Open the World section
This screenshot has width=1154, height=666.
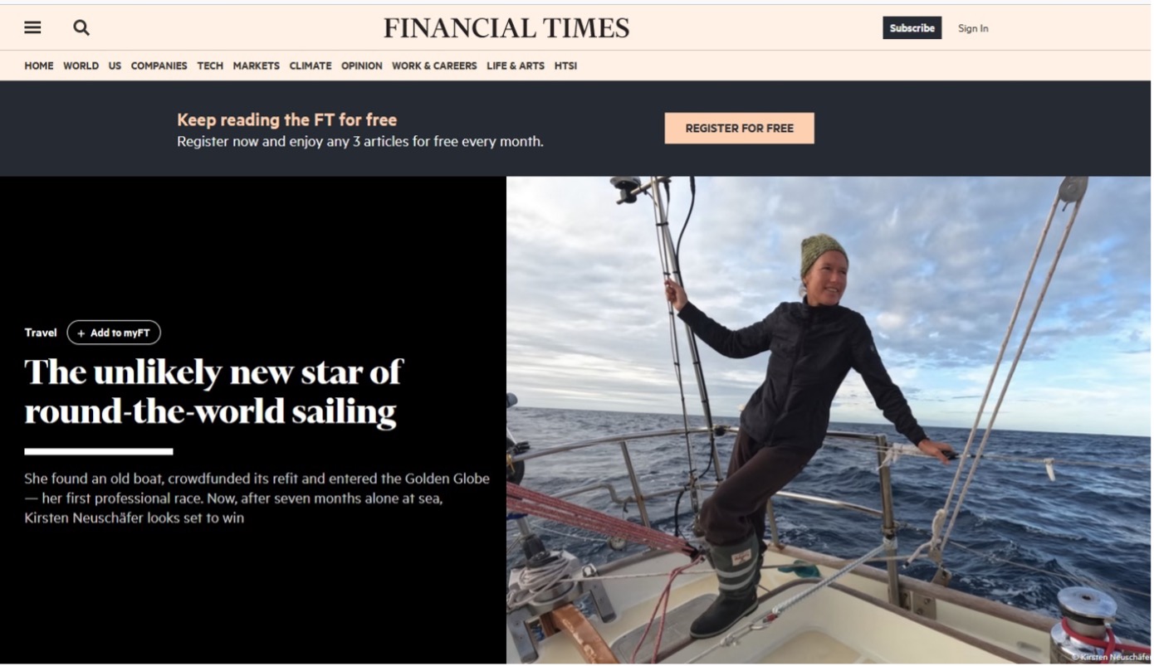(81, 66)
